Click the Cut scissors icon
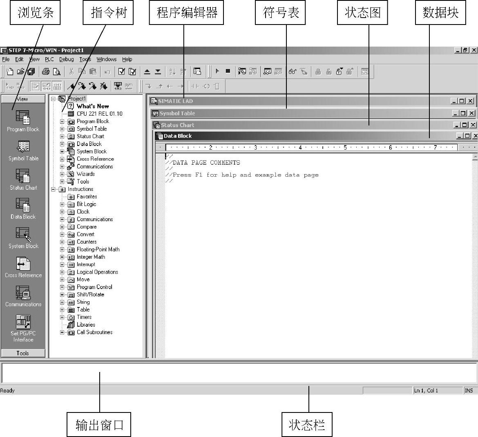This screenshot has width=478, height=437. click(x=71, y=72)
